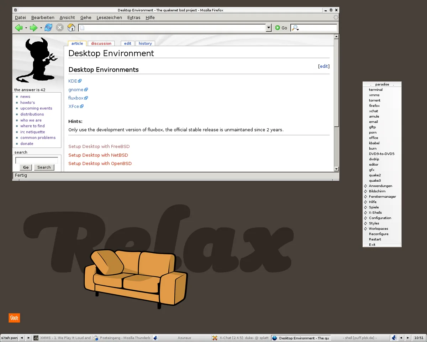
Task: Launch DVD9-to-DVD5 from the paradise menu
Action: [x=382, y=154]
